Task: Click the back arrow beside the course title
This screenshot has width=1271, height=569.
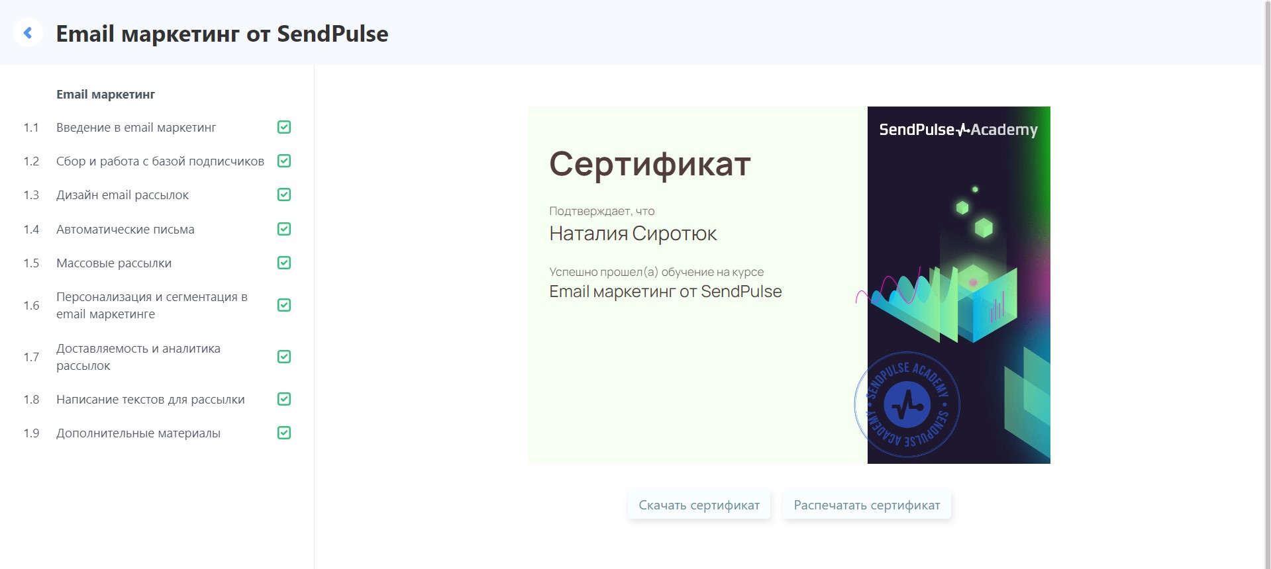Action: [28, 32]
